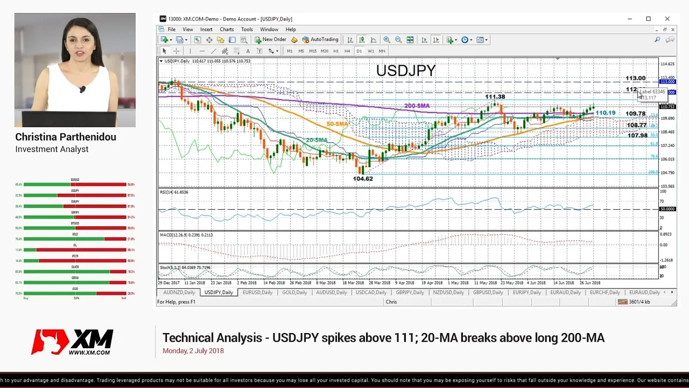Select the text label tool
This screenshot has width=689, height=388.
[x=259, y=51]
